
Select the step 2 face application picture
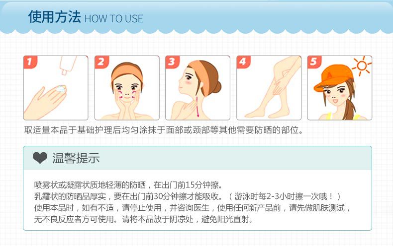[127, 88]
